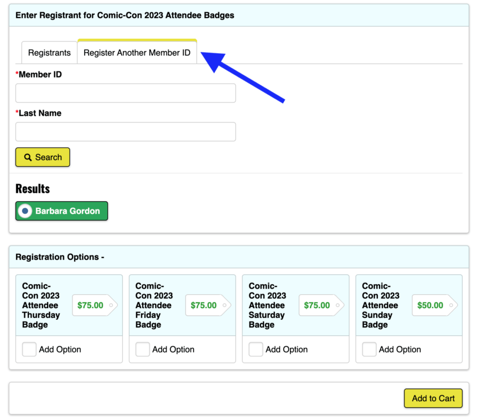Click the Add to Cart button
The width and height of the screenshot is (478, 420).
point(433,398)
